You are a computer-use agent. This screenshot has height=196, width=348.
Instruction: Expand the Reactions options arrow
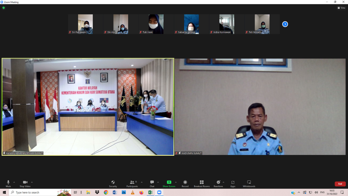tap(223, 182)
